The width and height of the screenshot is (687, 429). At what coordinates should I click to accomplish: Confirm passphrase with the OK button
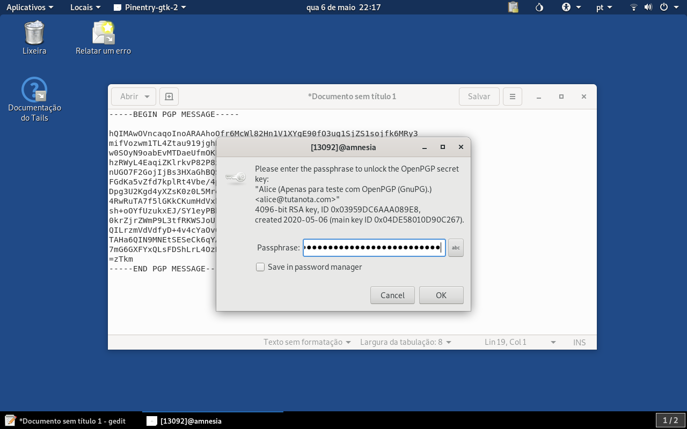coord(441,295)
